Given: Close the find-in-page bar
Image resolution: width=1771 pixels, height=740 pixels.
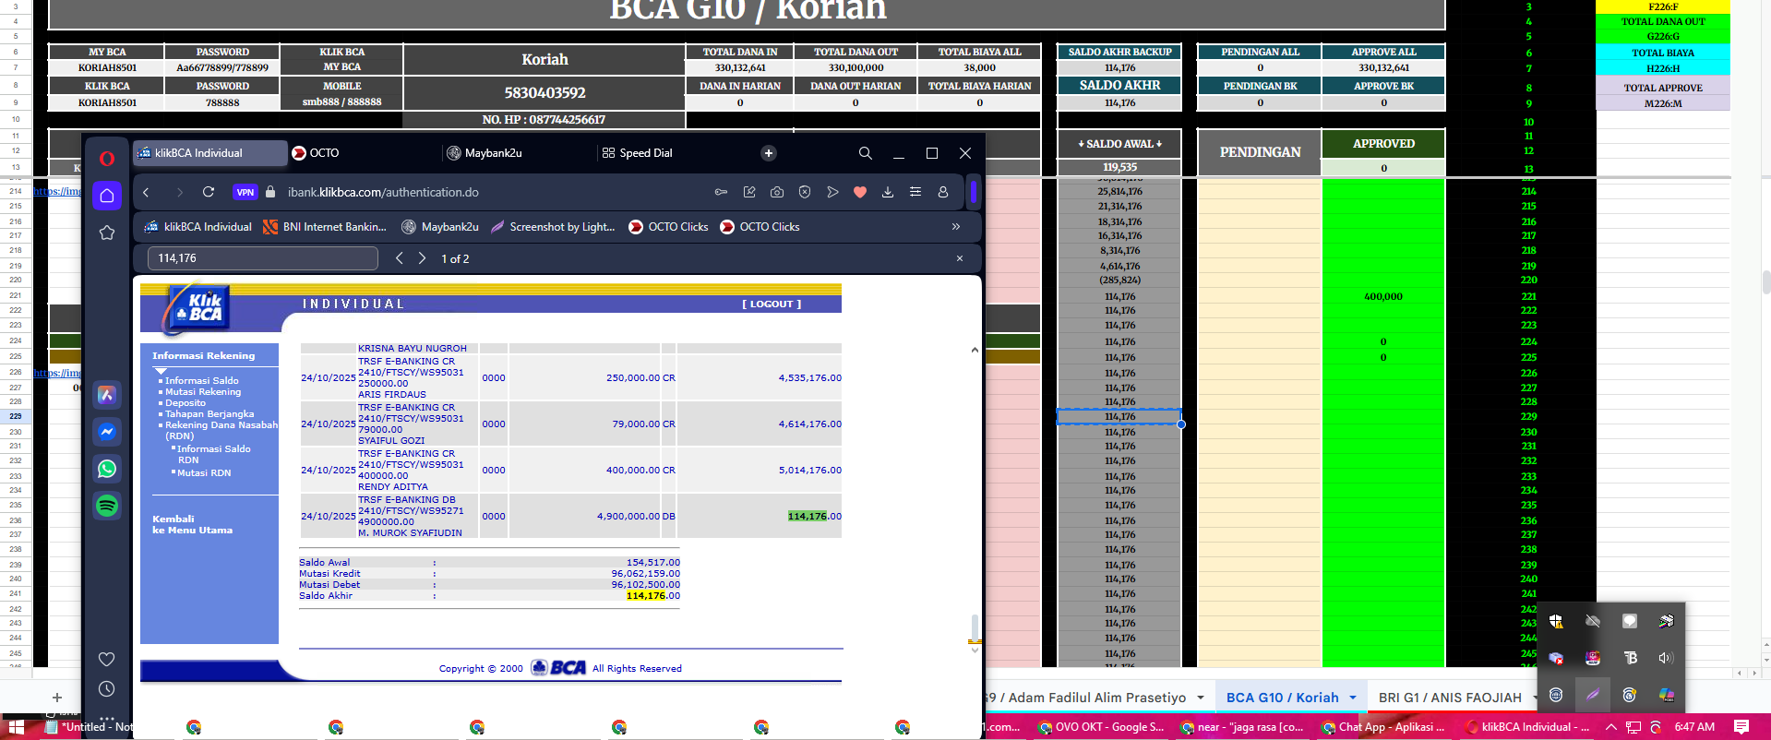Looking at the screenshot, I should [x=960, y=258].
